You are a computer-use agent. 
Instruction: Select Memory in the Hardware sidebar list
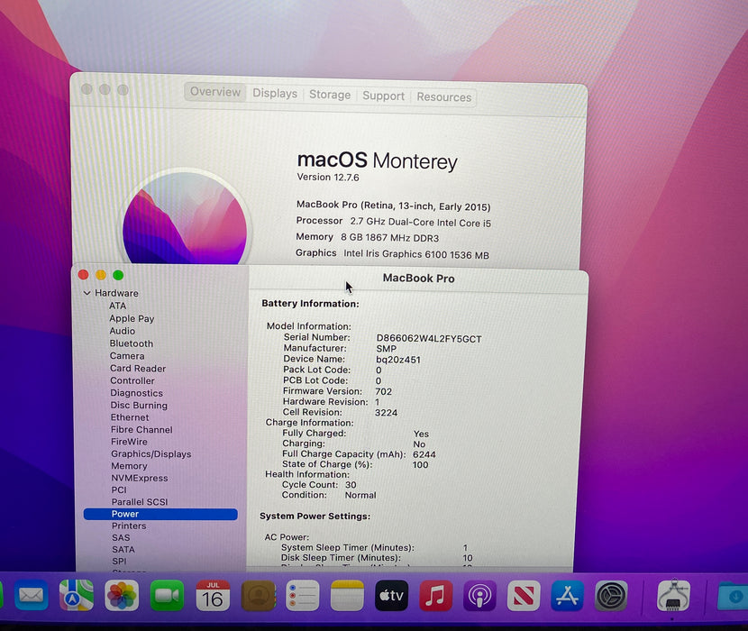pos(129,465)
